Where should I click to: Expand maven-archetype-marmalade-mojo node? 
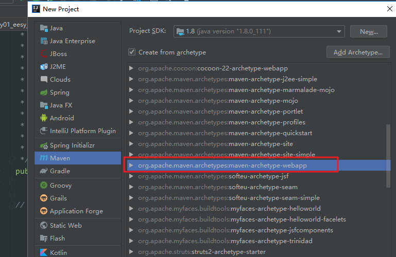131,90
